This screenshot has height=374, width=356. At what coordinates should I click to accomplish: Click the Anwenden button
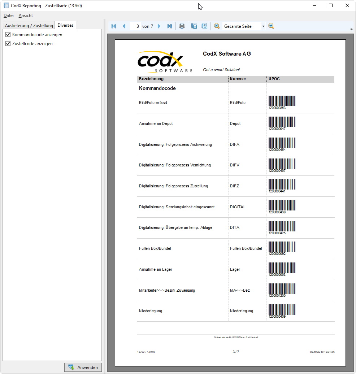click(x=83, y=368)
